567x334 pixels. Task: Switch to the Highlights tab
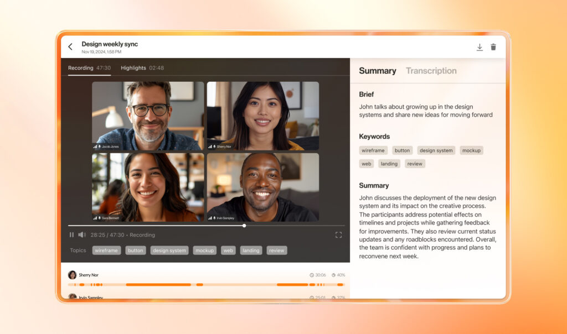(x=133, y=67)
